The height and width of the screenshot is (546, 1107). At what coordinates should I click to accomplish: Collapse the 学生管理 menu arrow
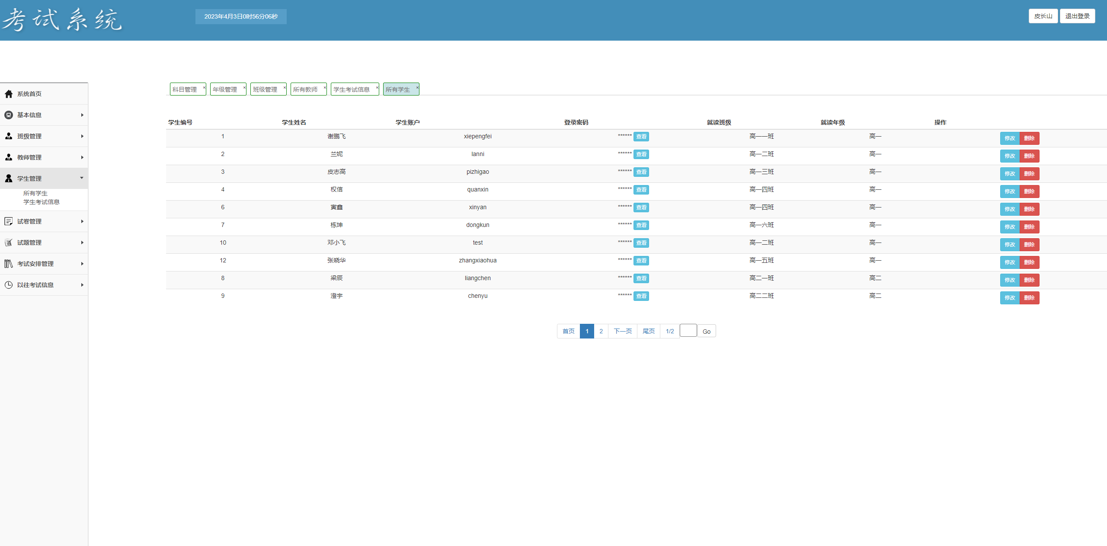(x=82, y=178)
